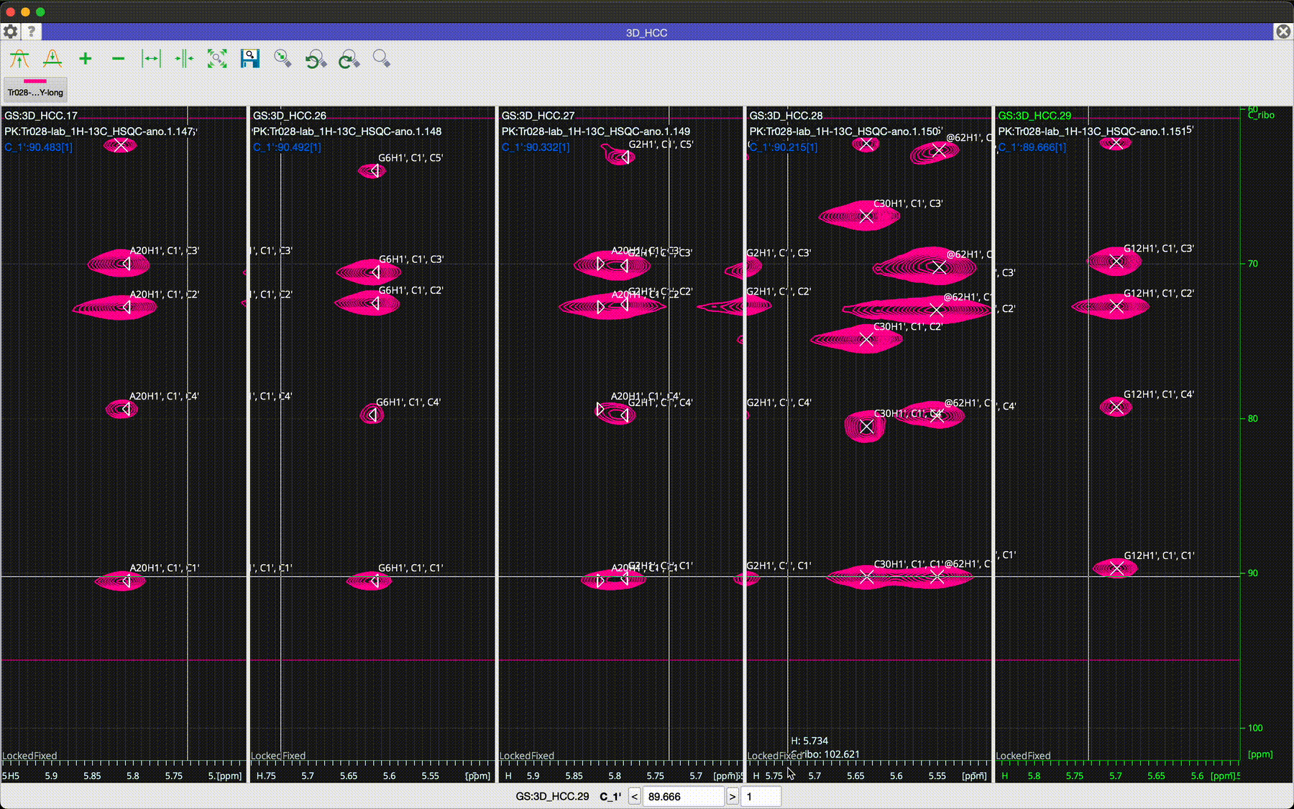Decrease strip width with the narrow arrows icon

point(184,59)
